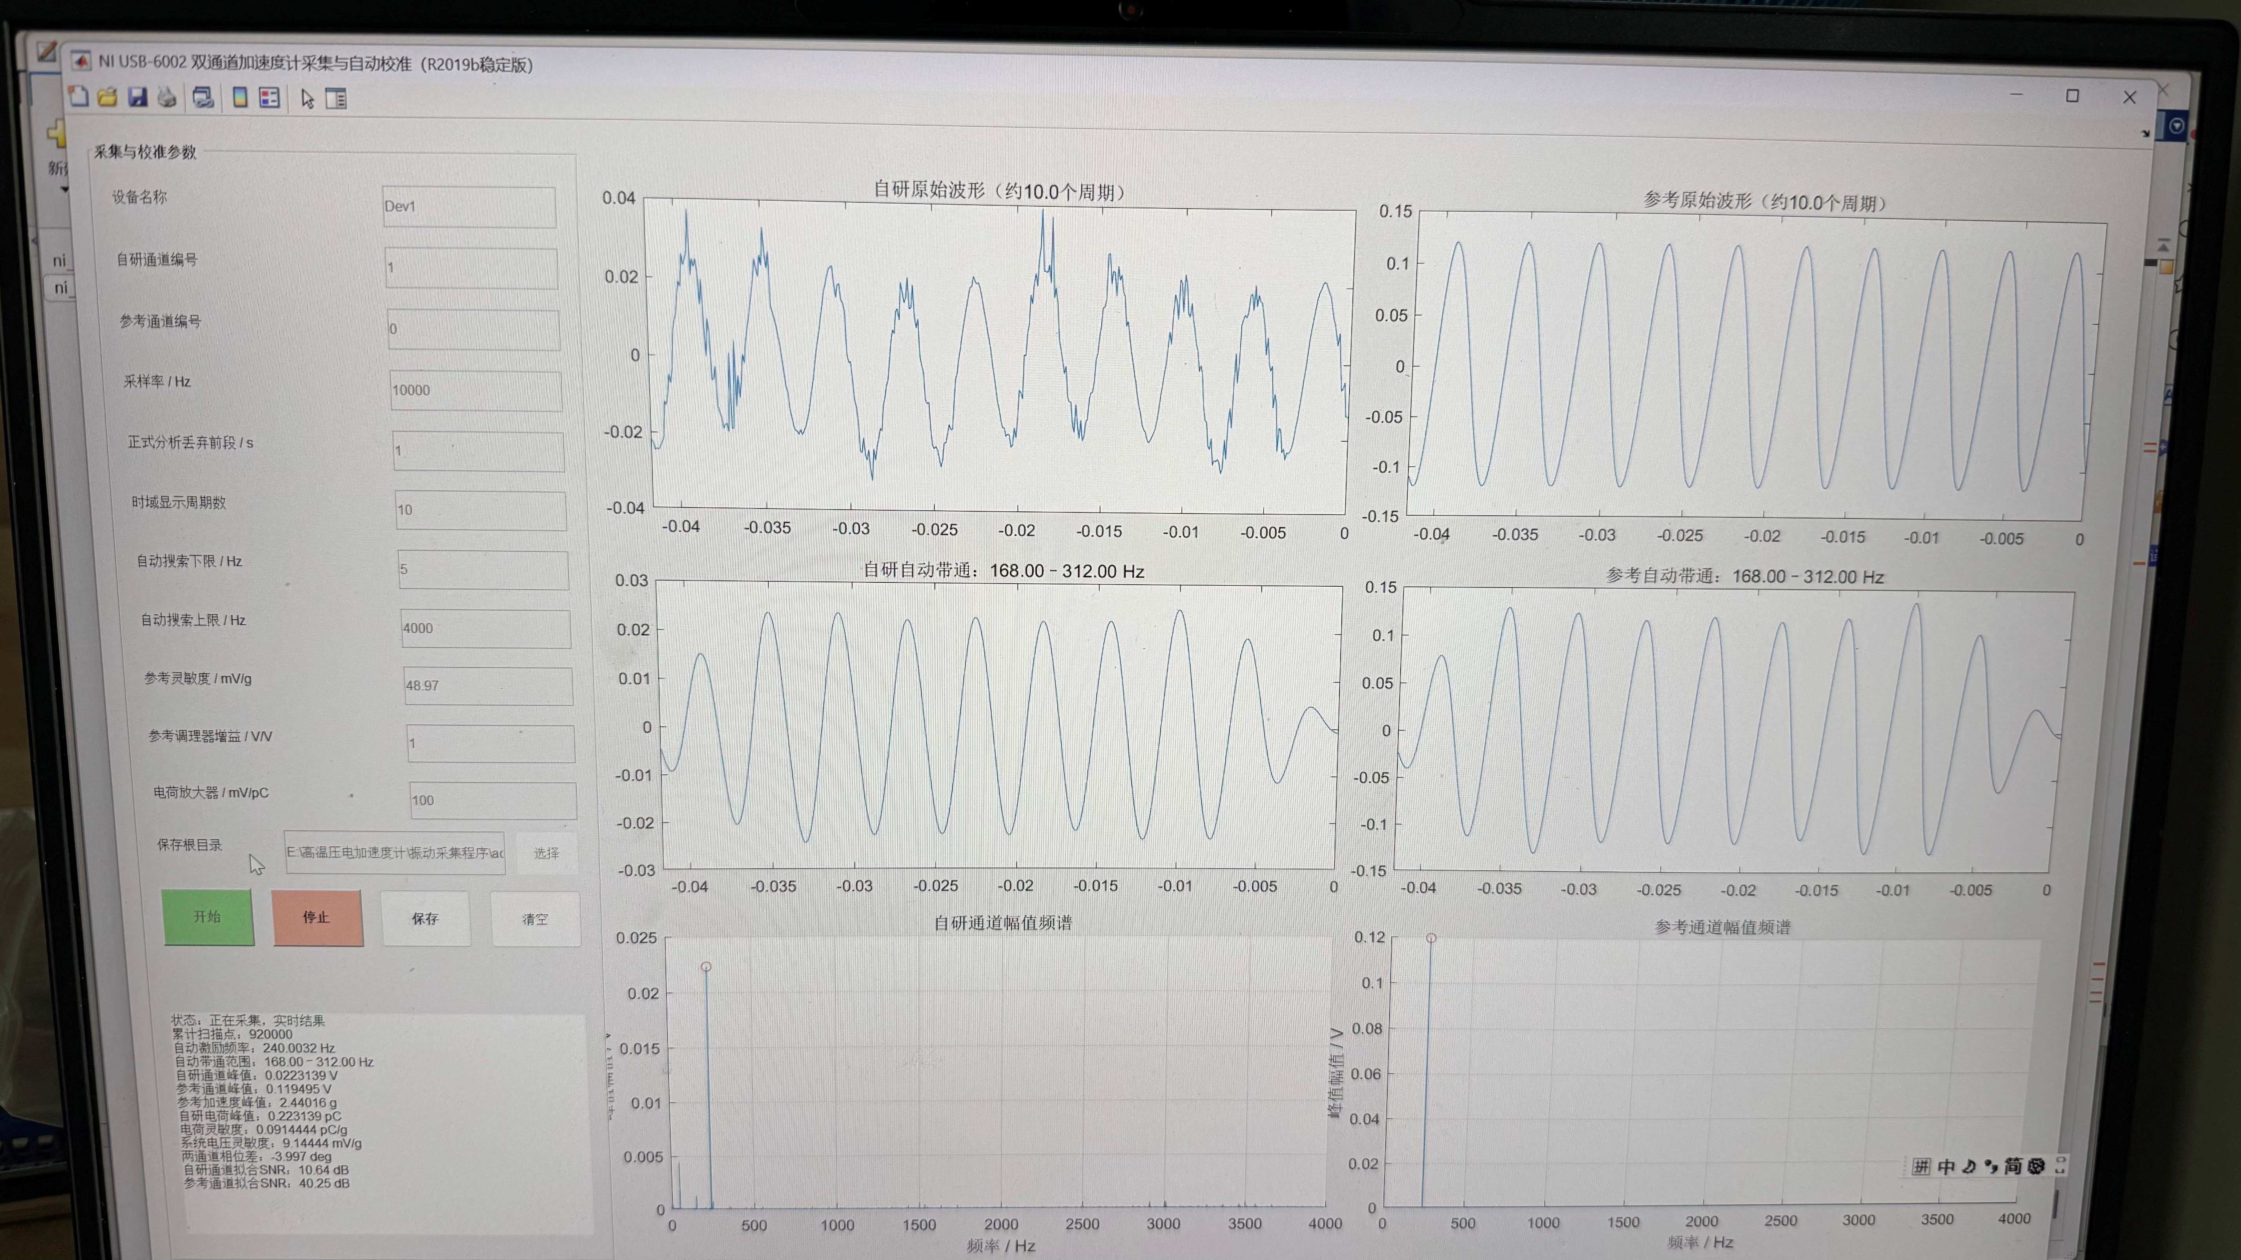Click the 参考通道编号 input field
Screen dimensions: 2241x1260
click(x=473, y=329)
